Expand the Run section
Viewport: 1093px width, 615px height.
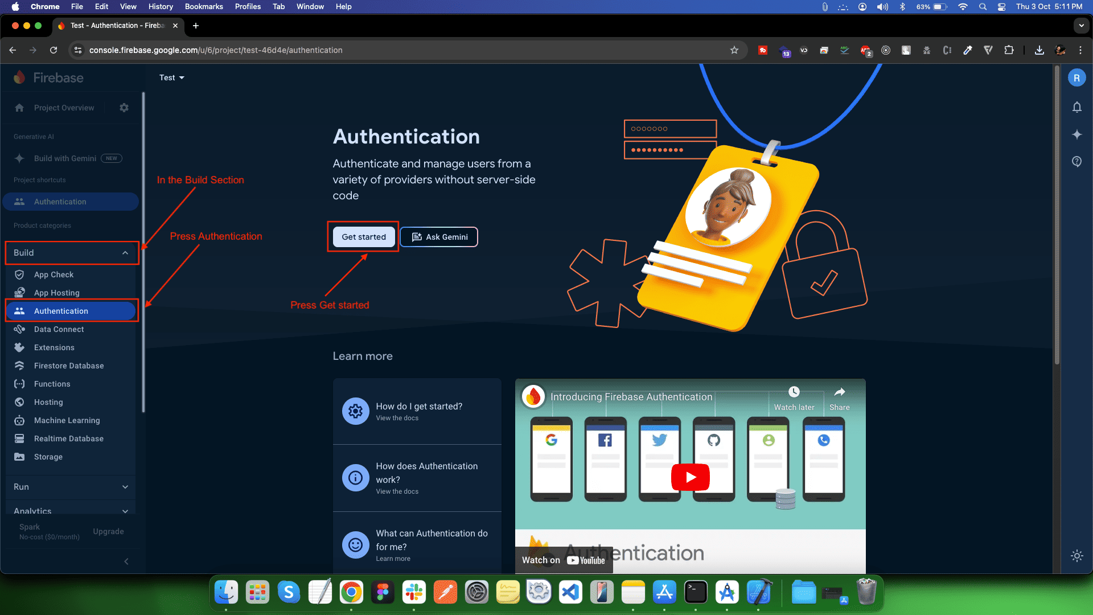point(125,487)
